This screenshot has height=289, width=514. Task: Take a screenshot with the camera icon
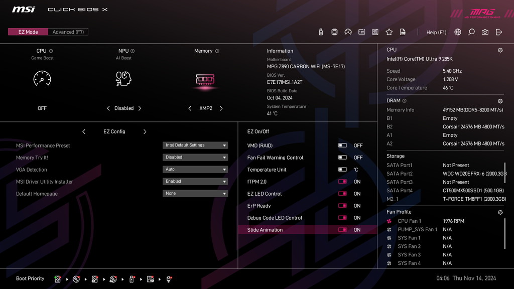(x=485, y=32)
